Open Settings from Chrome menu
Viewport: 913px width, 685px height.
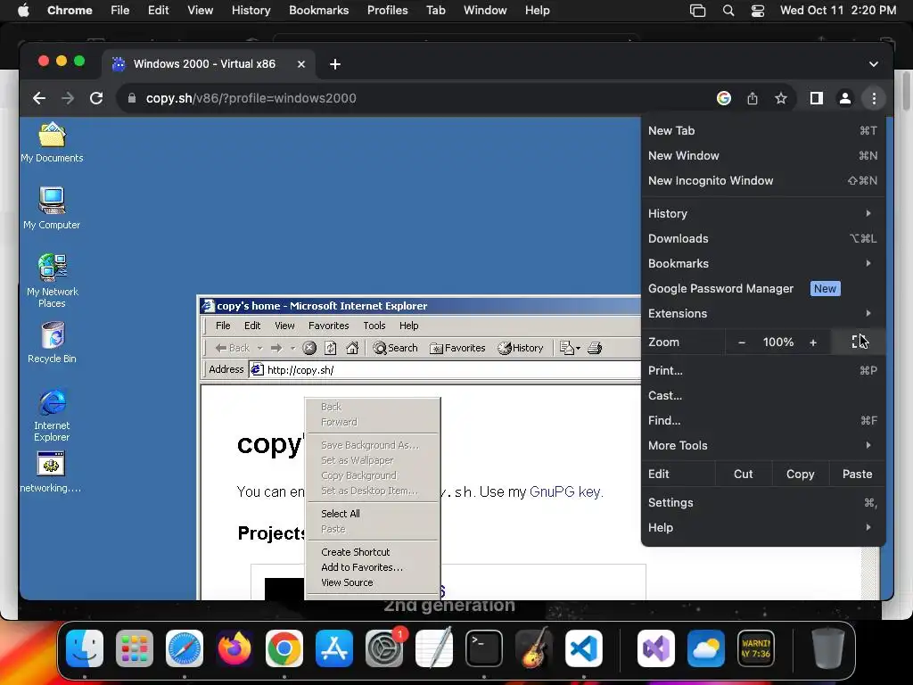tap(763, 503)
